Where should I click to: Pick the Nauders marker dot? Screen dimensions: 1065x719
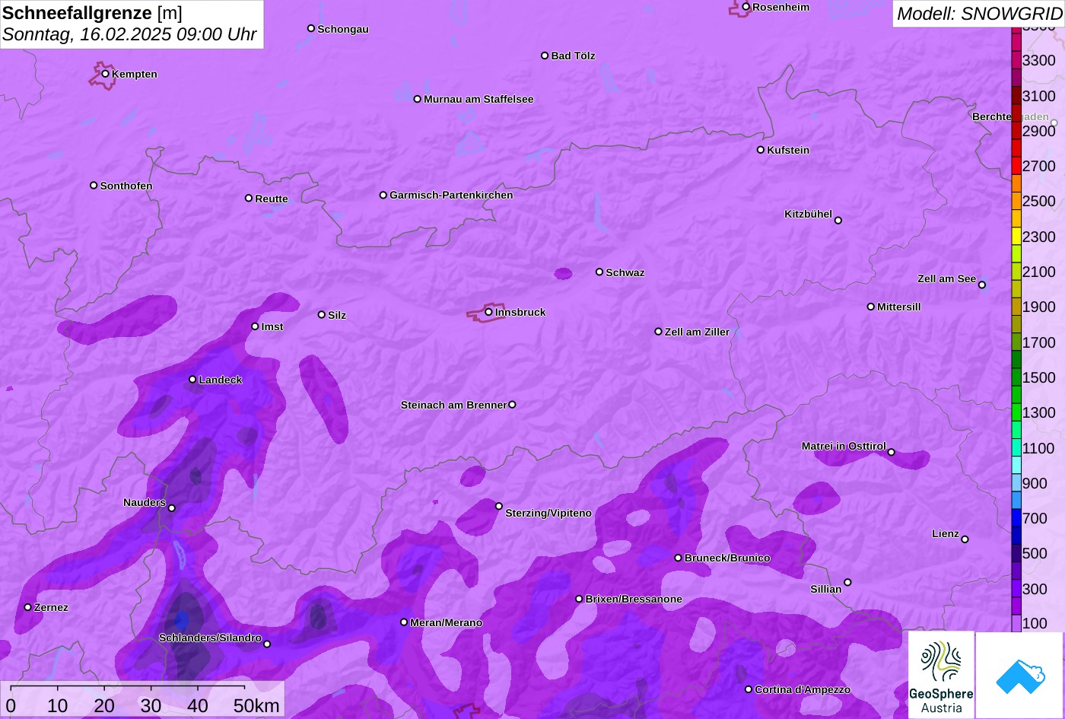coord(172,508)
